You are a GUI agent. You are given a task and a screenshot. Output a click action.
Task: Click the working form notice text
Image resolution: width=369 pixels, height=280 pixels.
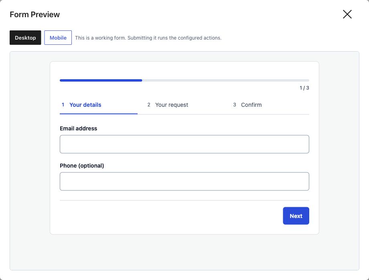(148, 38)
